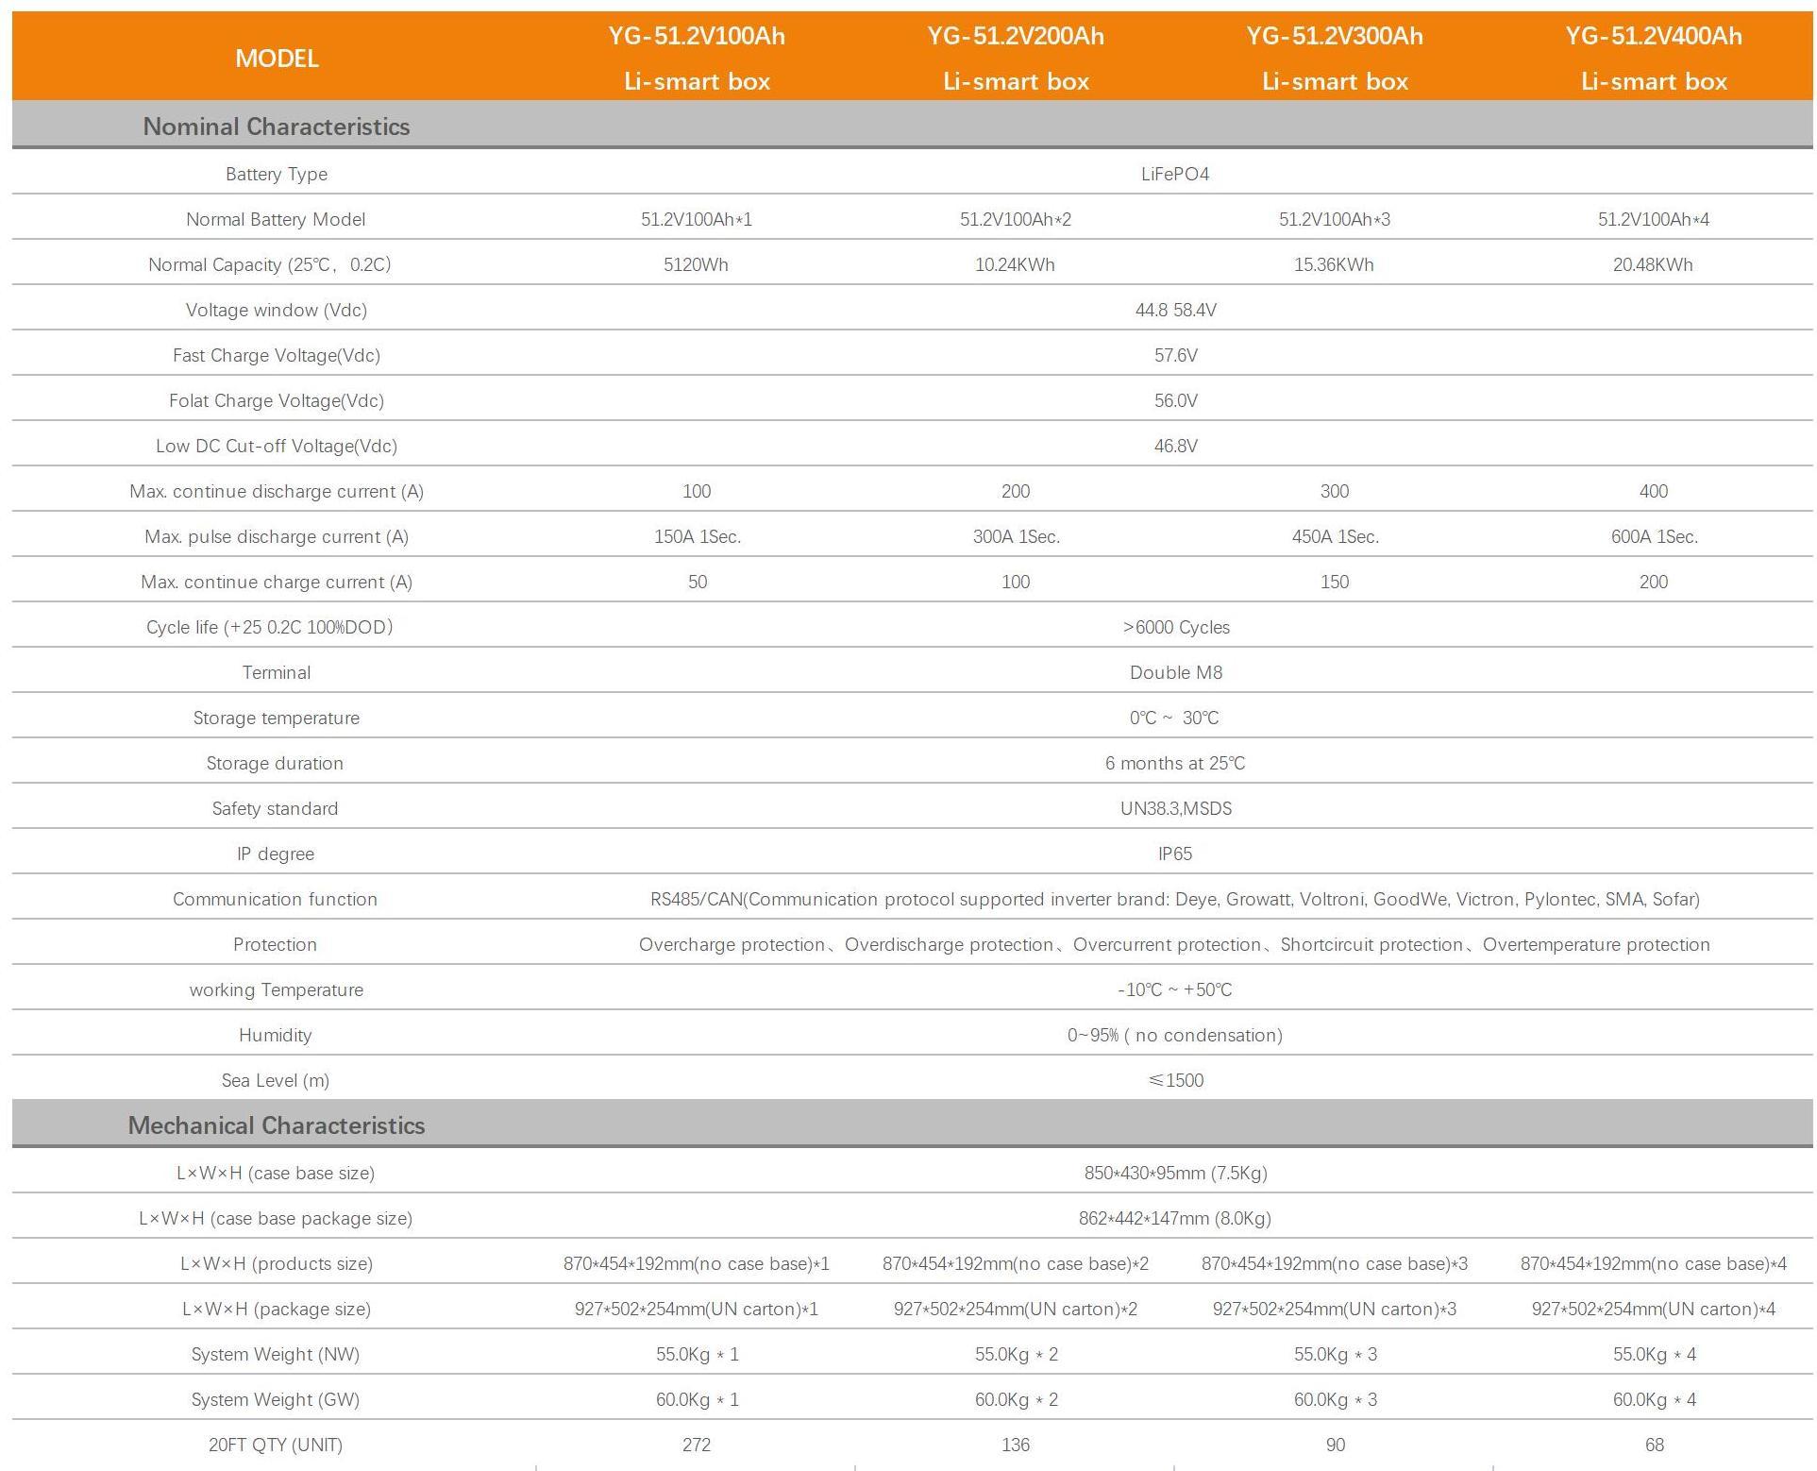Select the 60.0Kg * 3 gross weight
1817x1471 pixels.
(1335, 1399)
